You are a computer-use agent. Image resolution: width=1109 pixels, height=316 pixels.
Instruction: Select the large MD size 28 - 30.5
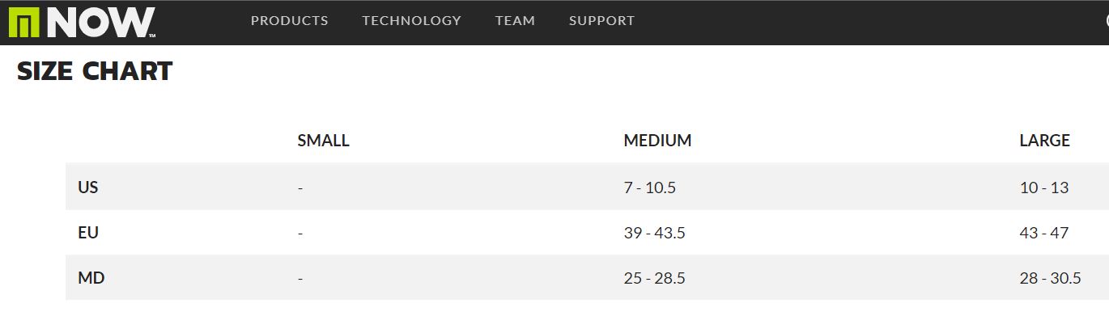pyautogui.click(x=1051, y=278)
